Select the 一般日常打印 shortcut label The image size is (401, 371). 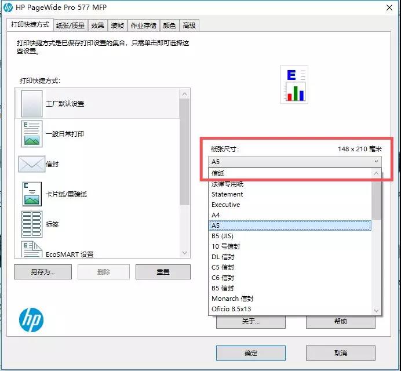coord(65,134)
